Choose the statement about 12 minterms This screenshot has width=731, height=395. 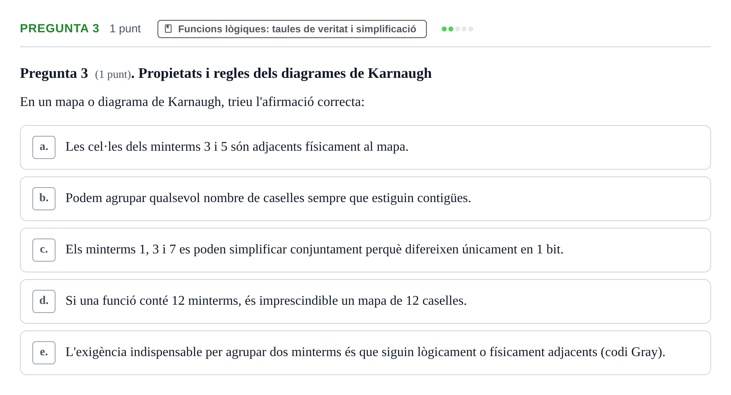pyautogui.click(x=365, y=301)
